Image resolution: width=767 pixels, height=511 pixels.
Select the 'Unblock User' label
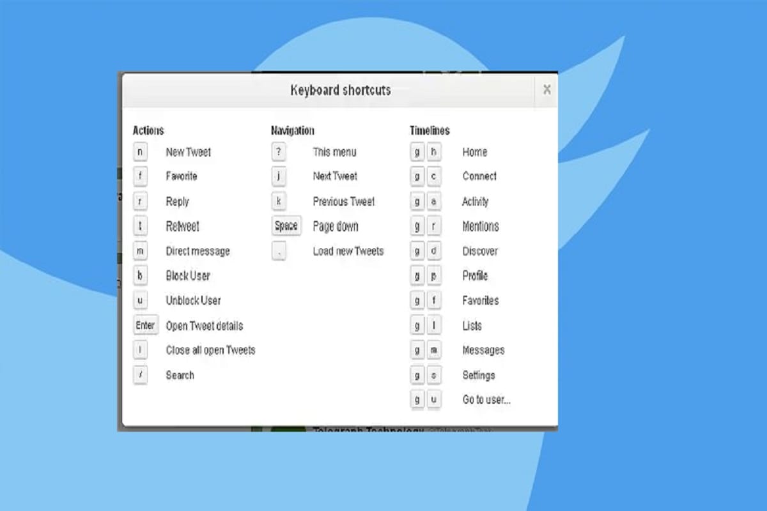pos(194,301)
